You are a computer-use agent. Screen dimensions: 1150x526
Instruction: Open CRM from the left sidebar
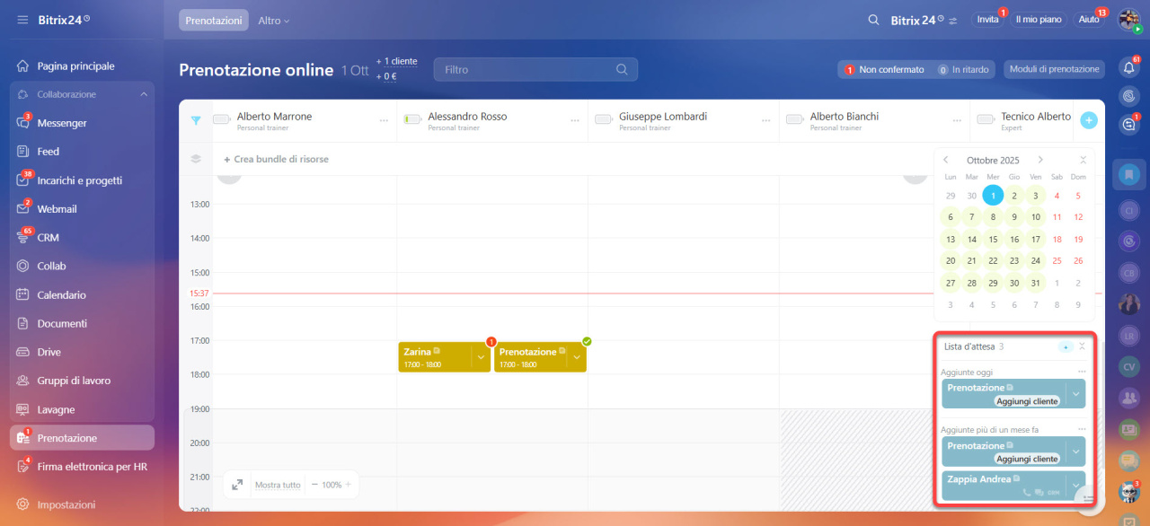[48, 238]
